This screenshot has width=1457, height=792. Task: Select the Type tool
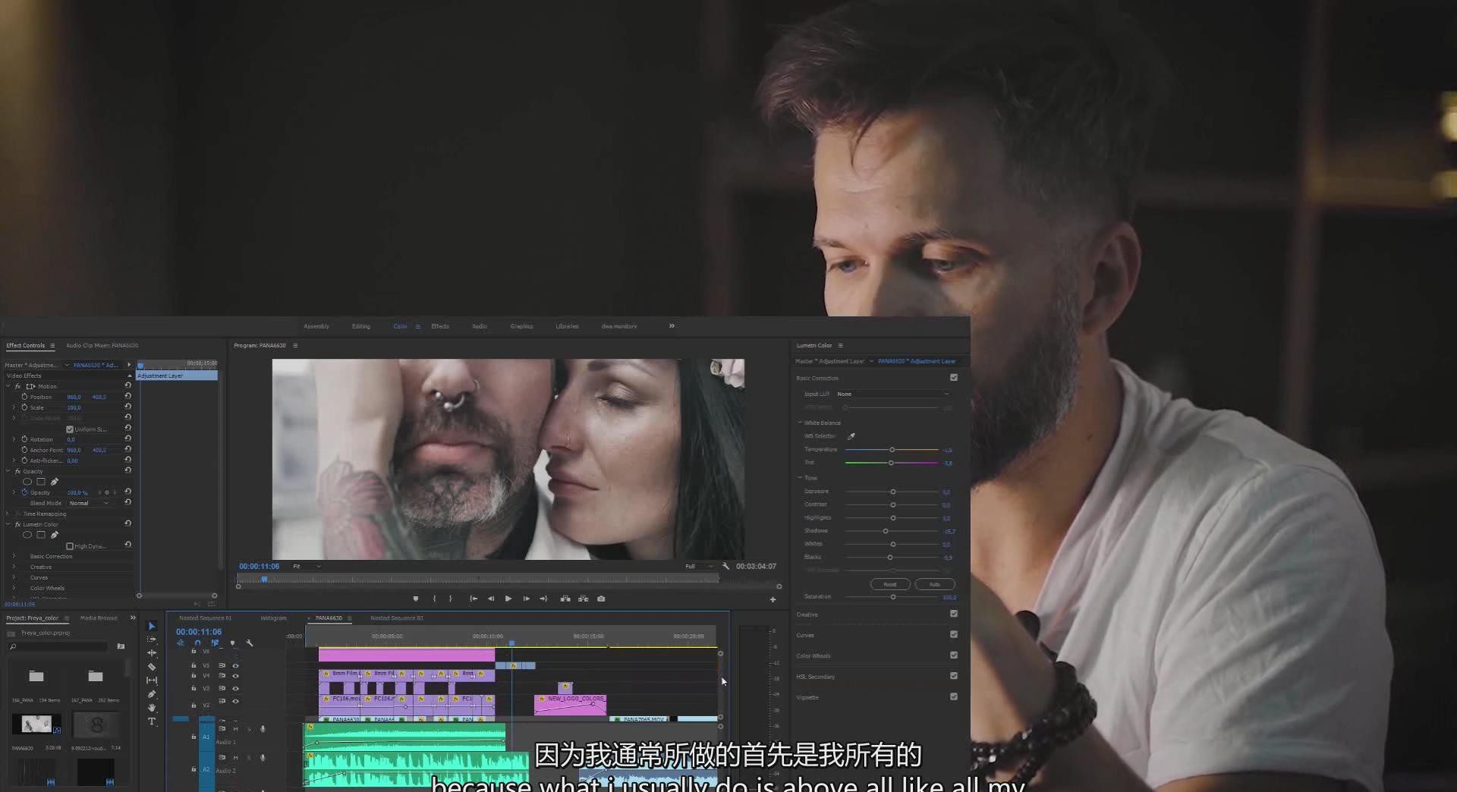(152, 721)
